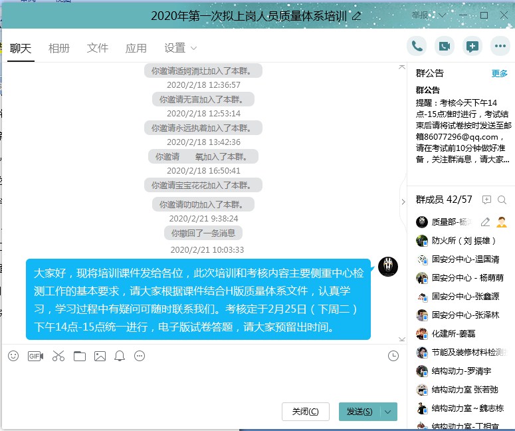Open chat message history clock icon

coord(393,356)
